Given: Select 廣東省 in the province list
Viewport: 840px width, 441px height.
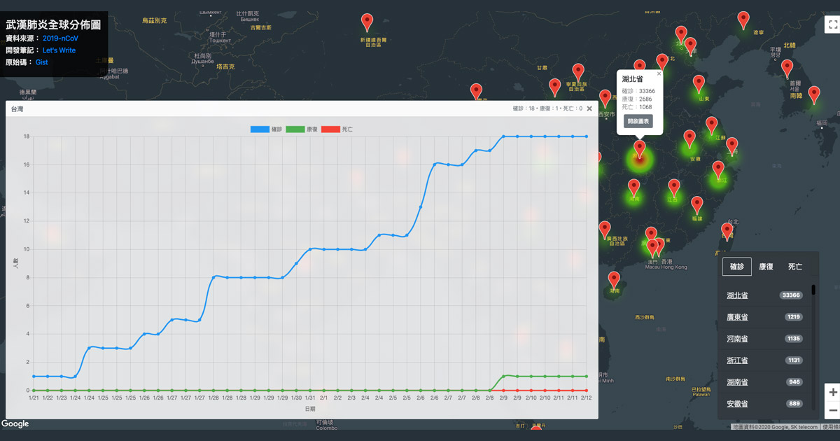Looking at the screenshot, I should pos(737,317).
